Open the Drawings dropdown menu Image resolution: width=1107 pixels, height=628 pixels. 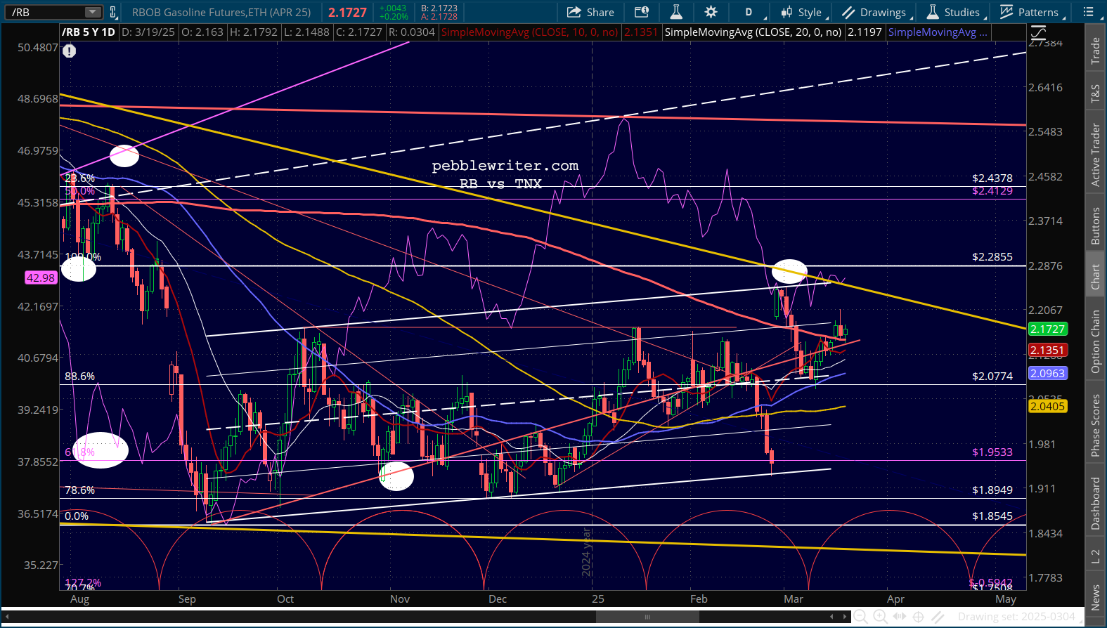(x=877, y=12)
